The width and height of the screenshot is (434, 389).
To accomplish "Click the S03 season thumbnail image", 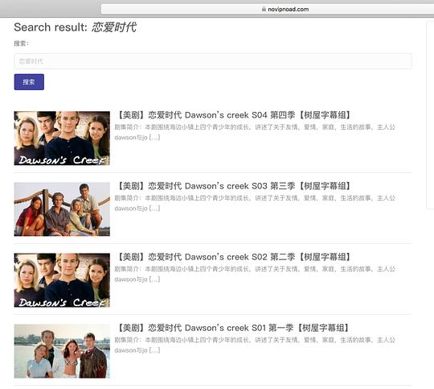I will (x=62, y=209).
